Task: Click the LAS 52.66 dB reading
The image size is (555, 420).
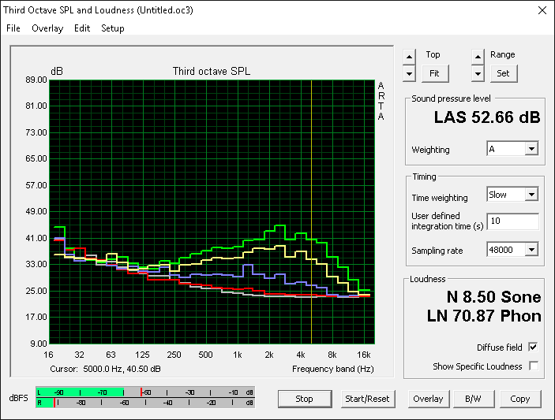Action: [487, 117]
